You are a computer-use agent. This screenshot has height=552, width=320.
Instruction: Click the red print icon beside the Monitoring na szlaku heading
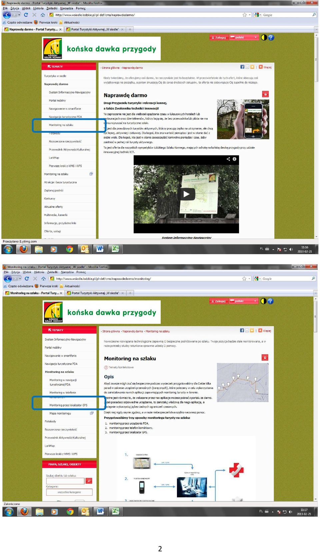tap(265, 358)
